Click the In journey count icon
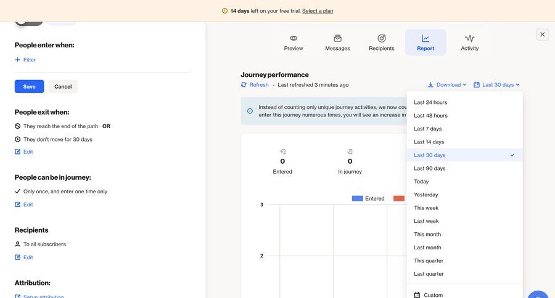The width and height of the screenshot is (555, 298). [350, 151]
